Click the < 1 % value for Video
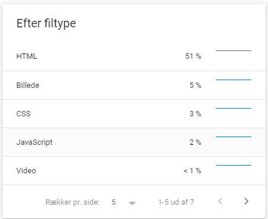268x219 pixels. (193, 171)
